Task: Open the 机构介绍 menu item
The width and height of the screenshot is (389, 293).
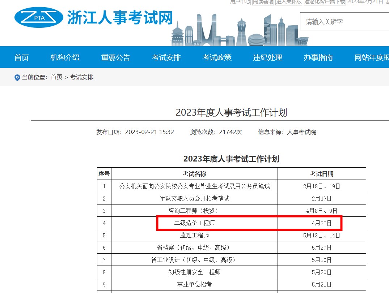Action: tap(65, 57)
